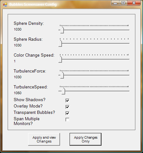This screenshot has height=153, width=143.
Task: Uncheck the Transparent Bubbles option
Action: coord(67,113)
